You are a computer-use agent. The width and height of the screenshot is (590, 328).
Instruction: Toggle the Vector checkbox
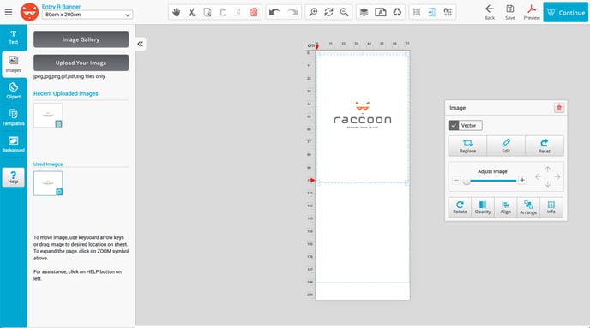(454, 126)
